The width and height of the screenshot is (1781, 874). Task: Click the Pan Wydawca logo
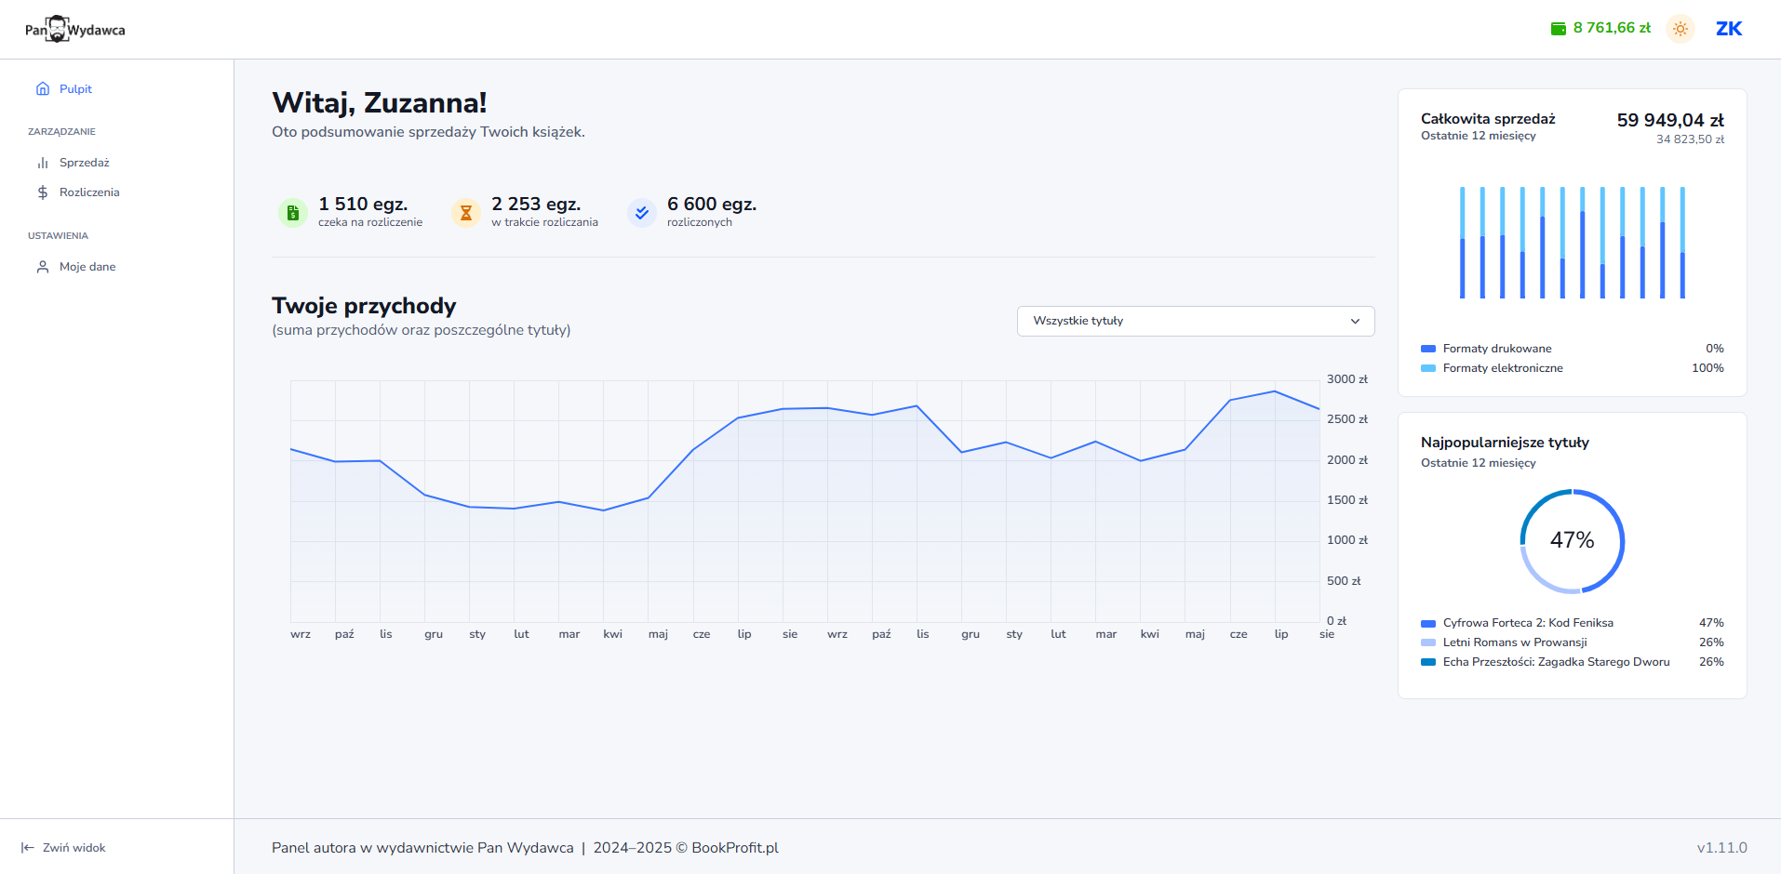pyautogui.click(x=74, y=30)
